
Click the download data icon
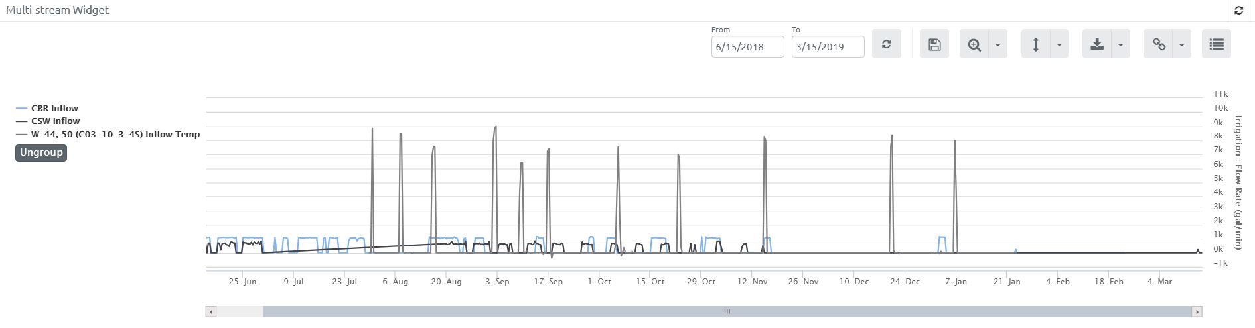(1097, 44)
